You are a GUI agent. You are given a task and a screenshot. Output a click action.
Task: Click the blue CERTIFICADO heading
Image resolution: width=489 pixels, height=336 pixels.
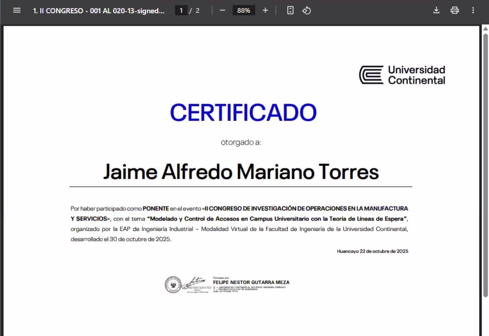(x=243, y=112)
